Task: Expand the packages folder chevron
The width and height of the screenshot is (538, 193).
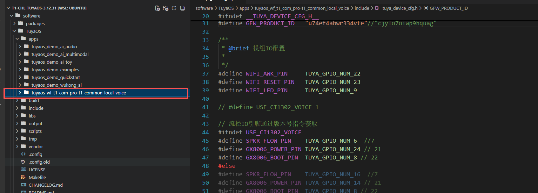Action: [x=14, y=23]
